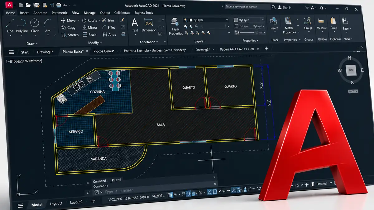374x210 pixels.
Task: Switch to the Layout2 tab
Action: click(x=76, y=202)
